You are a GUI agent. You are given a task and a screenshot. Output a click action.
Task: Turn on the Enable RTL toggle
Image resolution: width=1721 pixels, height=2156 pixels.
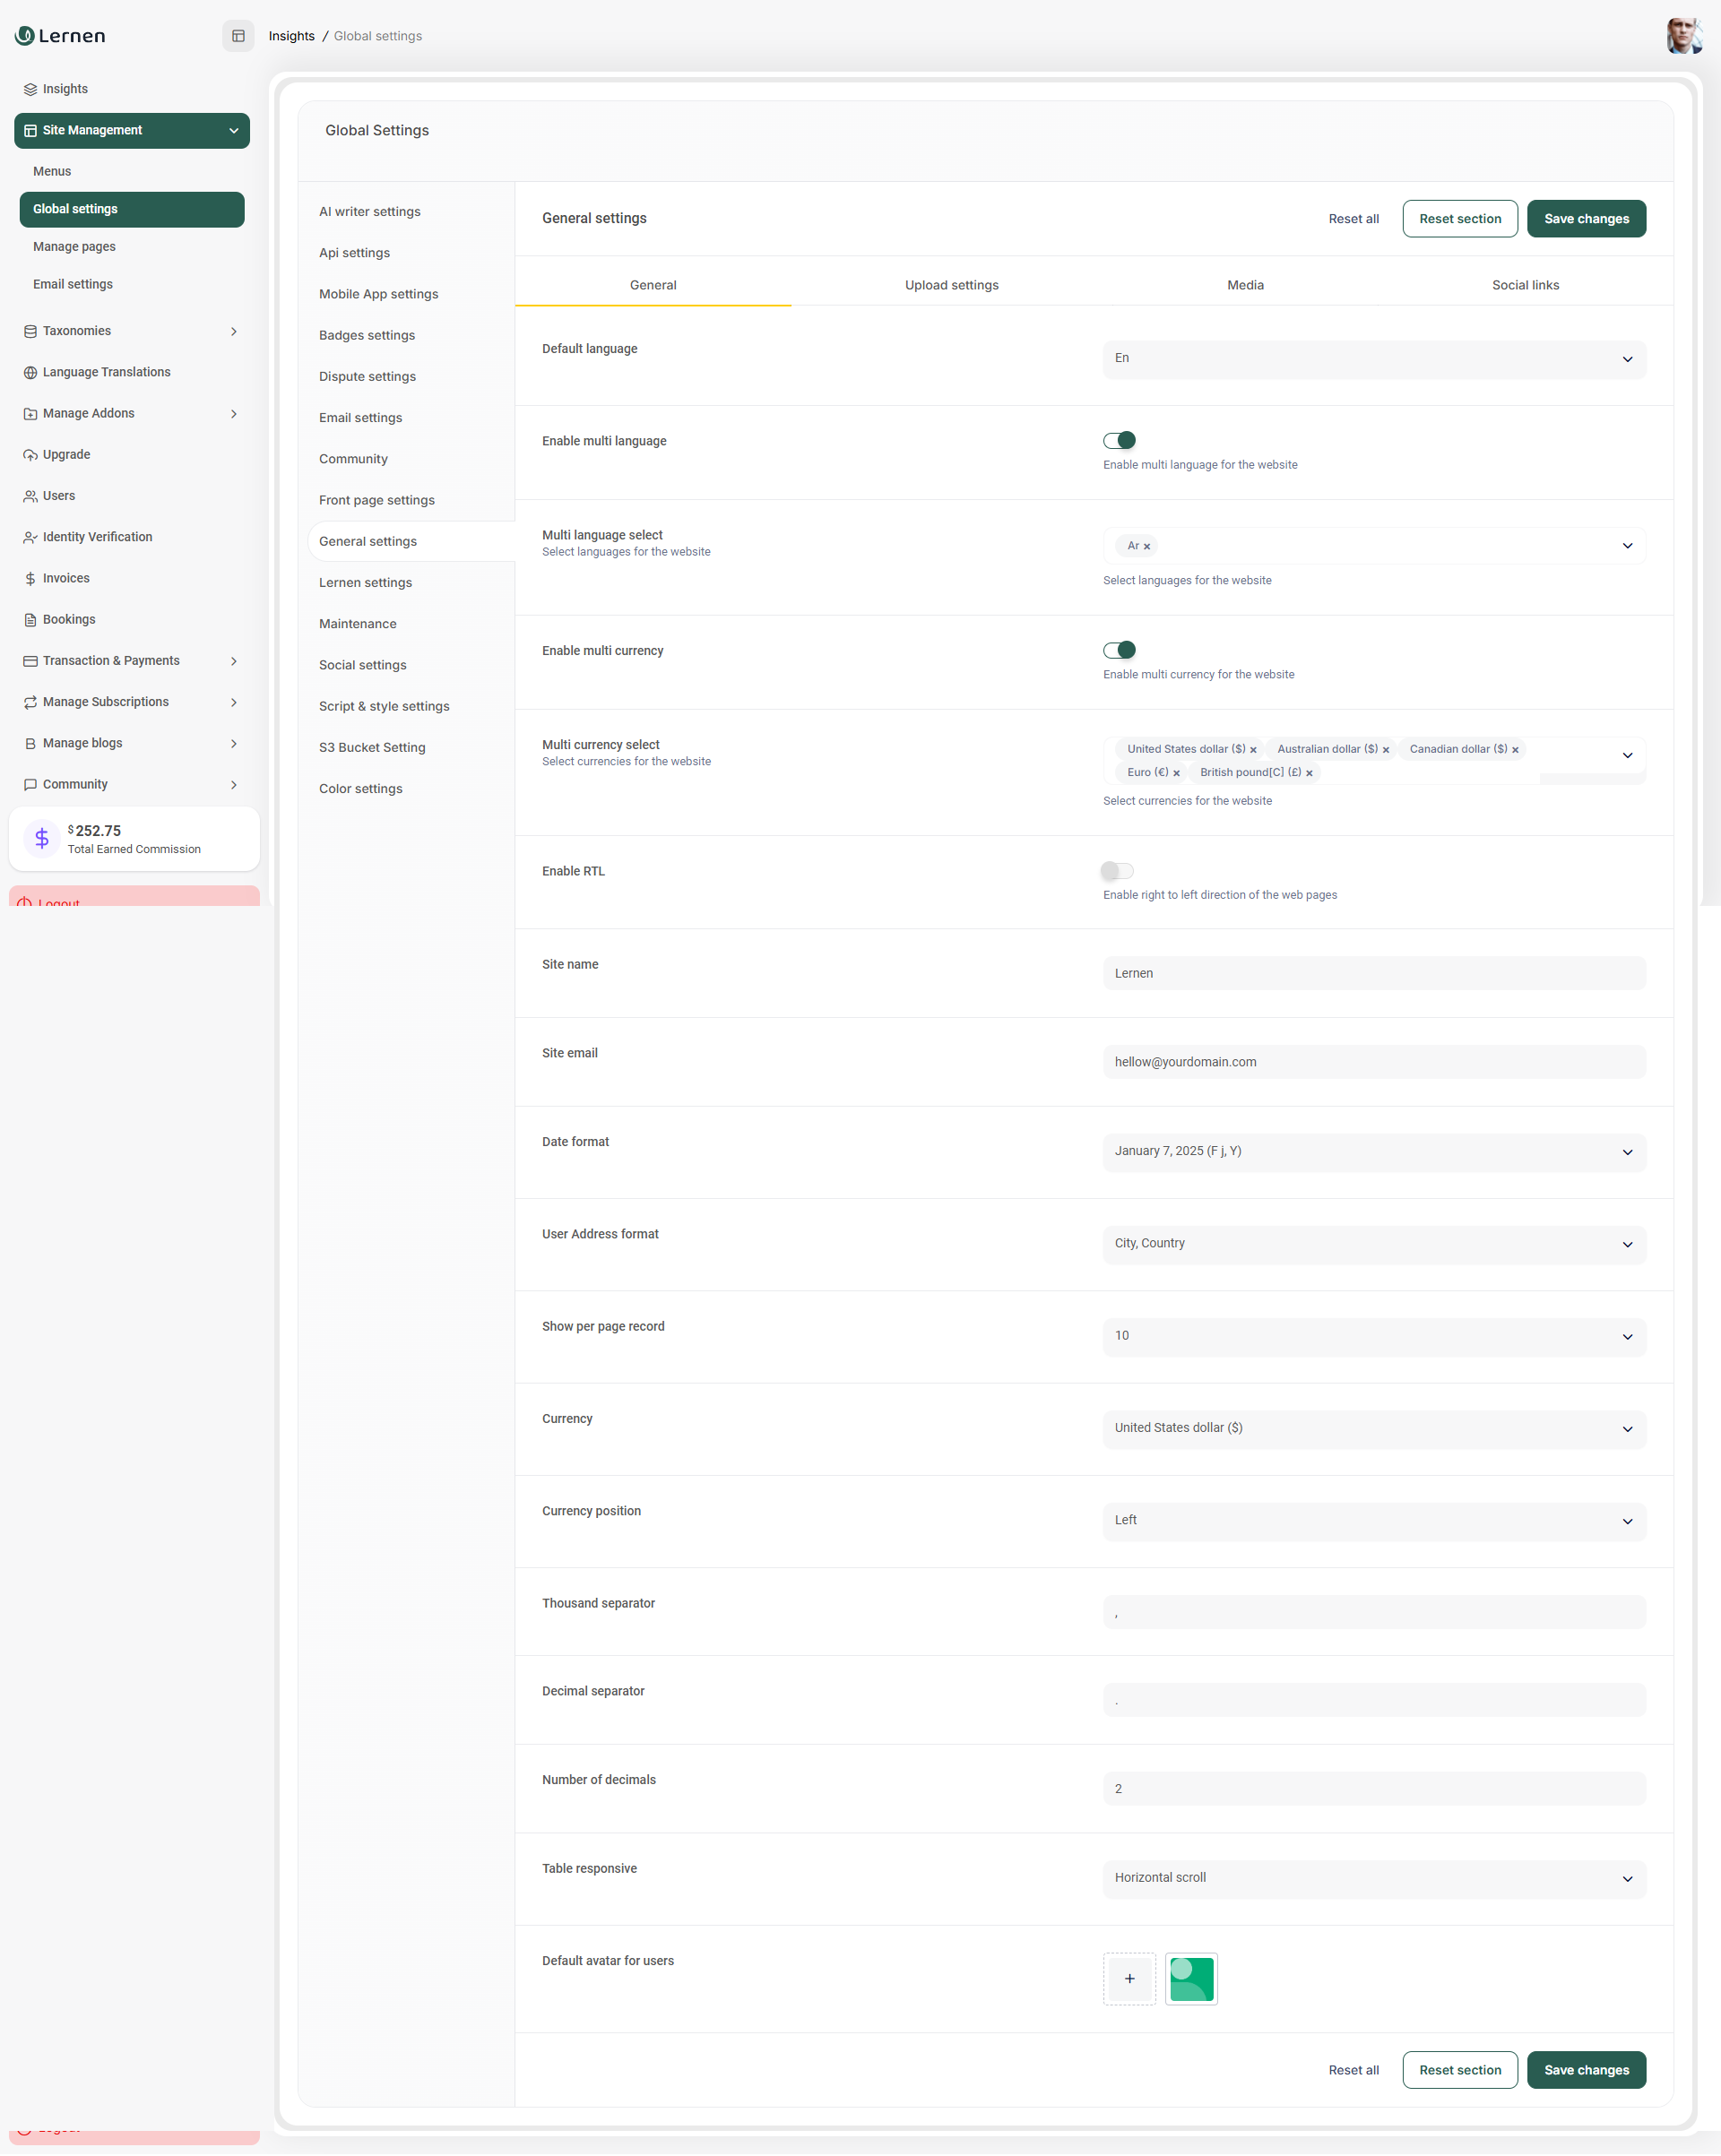(1117, 871)
